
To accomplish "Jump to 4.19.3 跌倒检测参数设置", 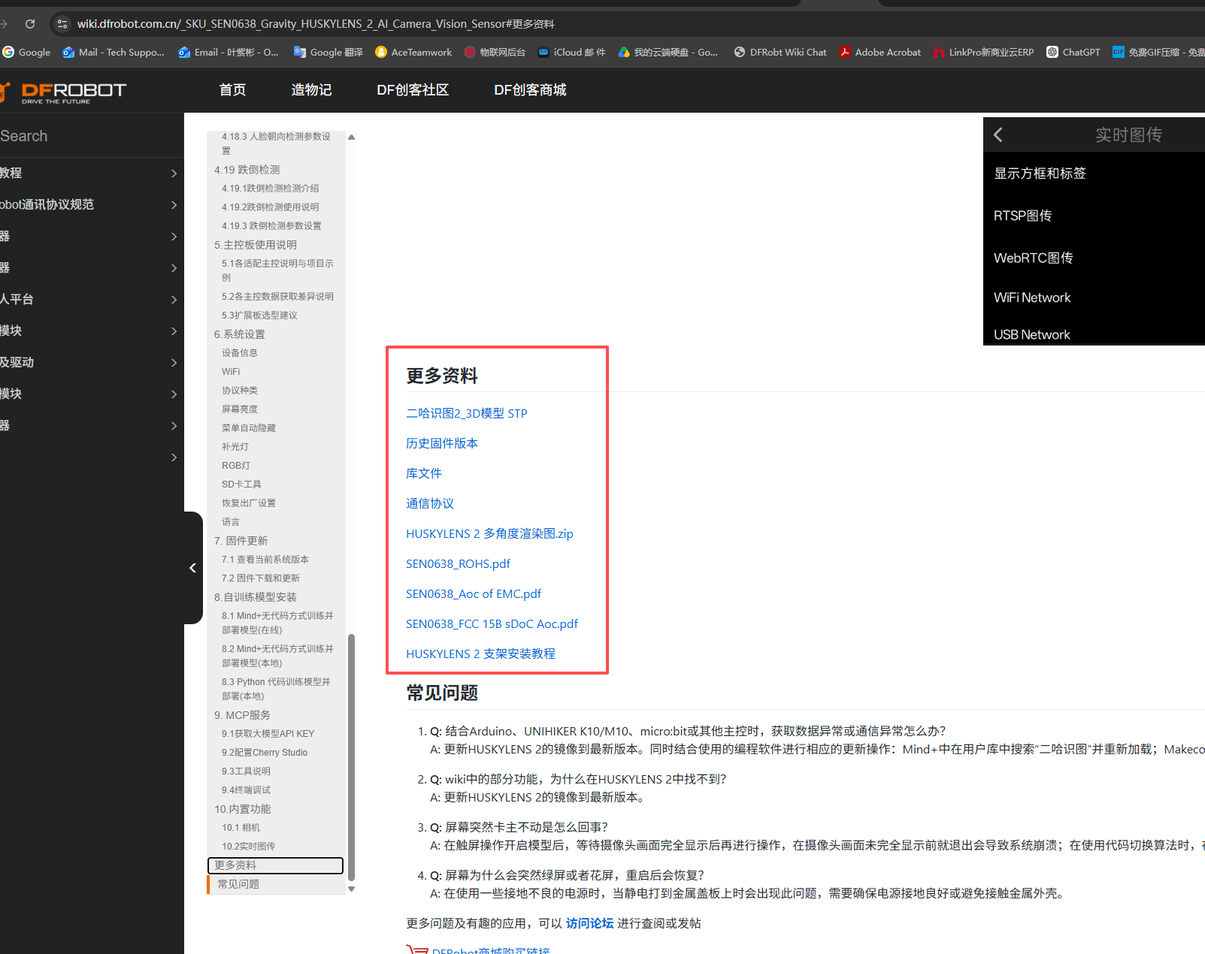I will tap(271, 226).
